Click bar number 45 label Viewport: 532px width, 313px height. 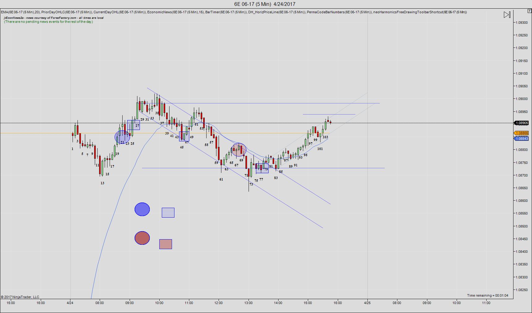(x=182, y=147)
